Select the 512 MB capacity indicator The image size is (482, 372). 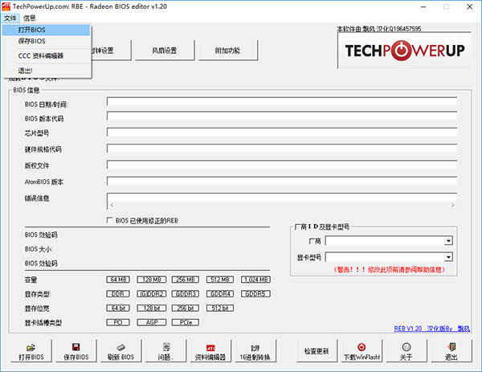click(x=220, y=280)
